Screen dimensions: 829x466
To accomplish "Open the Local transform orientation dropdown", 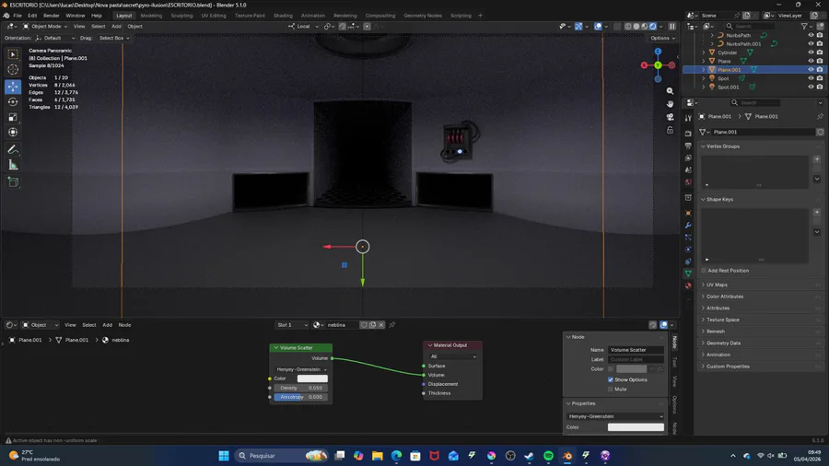I will 304,27.
